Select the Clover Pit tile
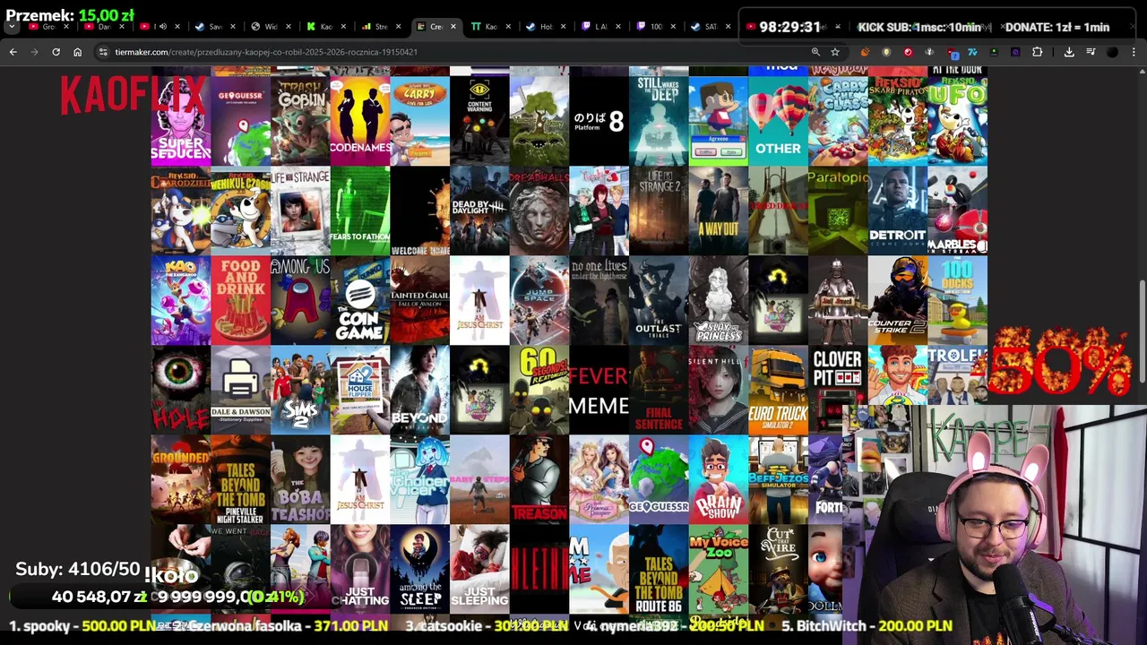Viewport: 1147px width, 645px height. click(x=838, y=390)
